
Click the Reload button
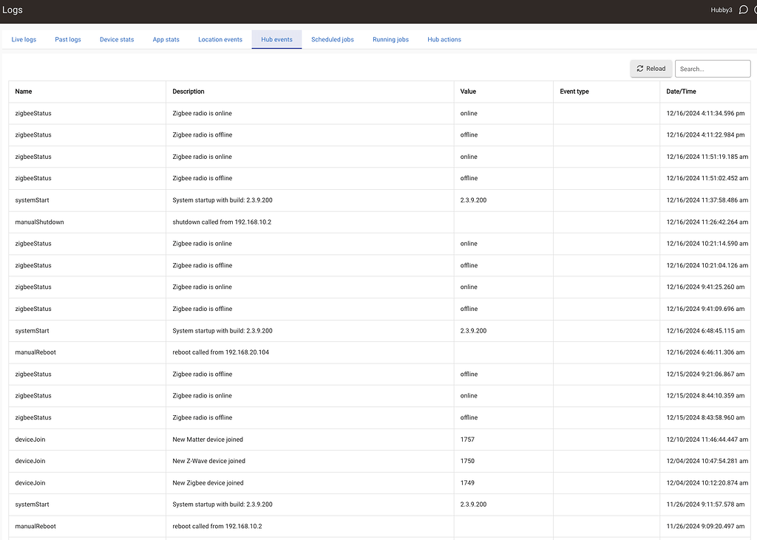(651, 68)
